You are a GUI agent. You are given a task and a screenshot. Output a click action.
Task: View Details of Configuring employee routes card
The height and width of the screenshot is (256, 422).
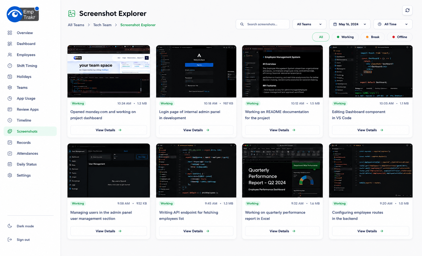point(371,231)
